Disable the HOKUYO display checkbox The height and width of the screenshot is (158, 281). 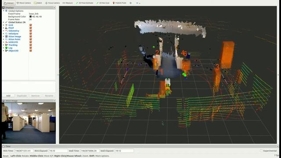click(x=31, y=42)
